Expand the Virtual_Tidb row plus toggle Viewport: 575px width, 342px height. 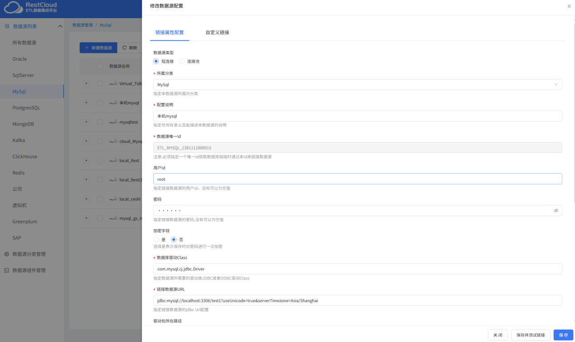point(87,83)
